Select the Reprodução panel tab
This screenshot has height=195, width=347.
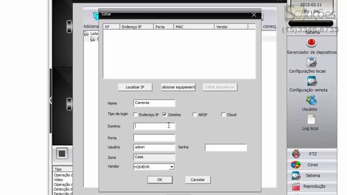312,186
